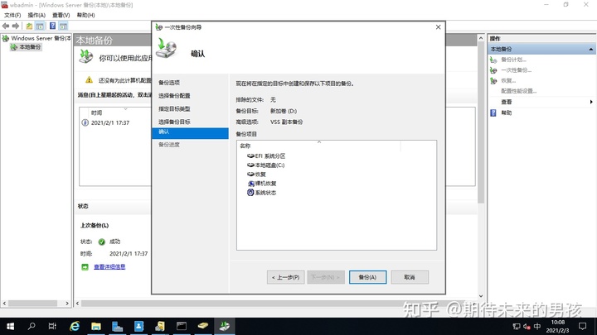The width and height of the screenshot is (597, 335).
Task: Select the highlighted 确认 wizard step
Action: click(190, 132)
